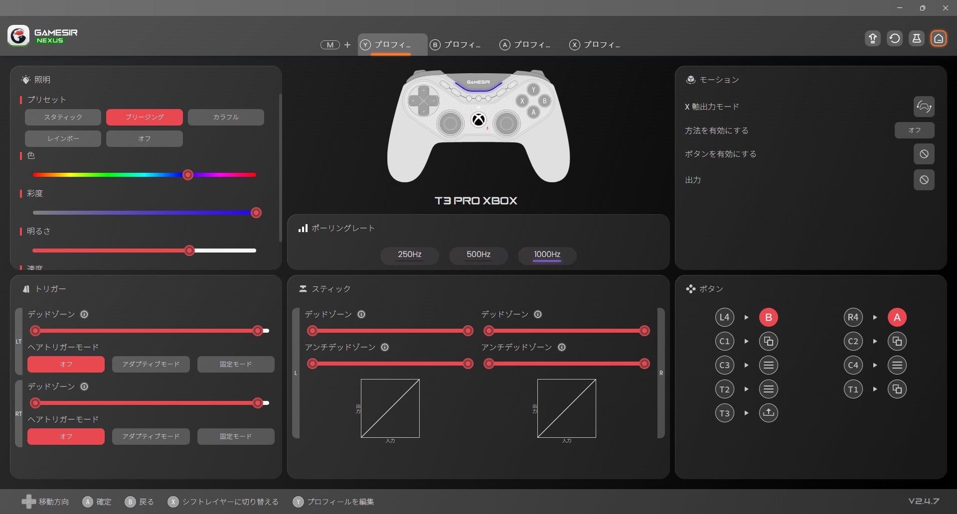Click the menu icon mapped to T2
This screenshot has width=957, height=514.
tap(769, 389)
